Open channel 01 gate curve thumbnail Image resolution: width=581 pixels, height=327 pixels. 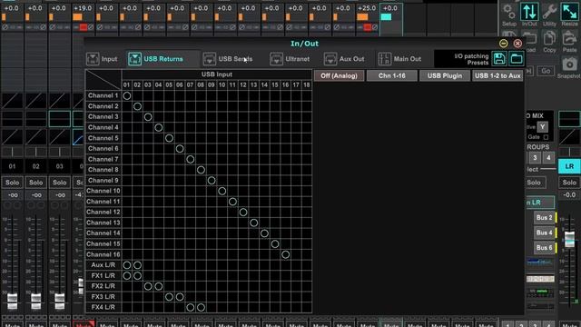click(x=12, y=101)
